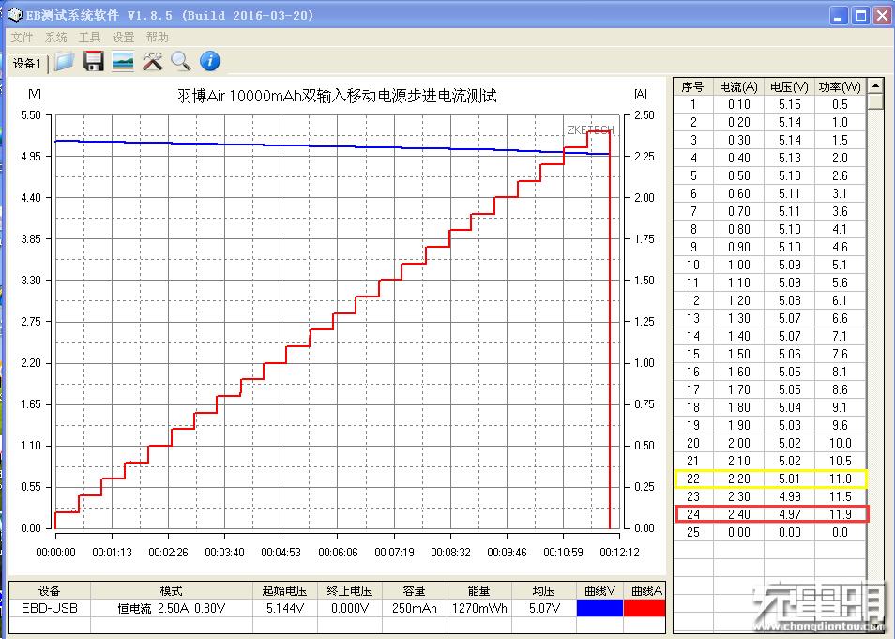Click the floppy disk save icon
Screen dimensions: 895x639
[94, 62]
